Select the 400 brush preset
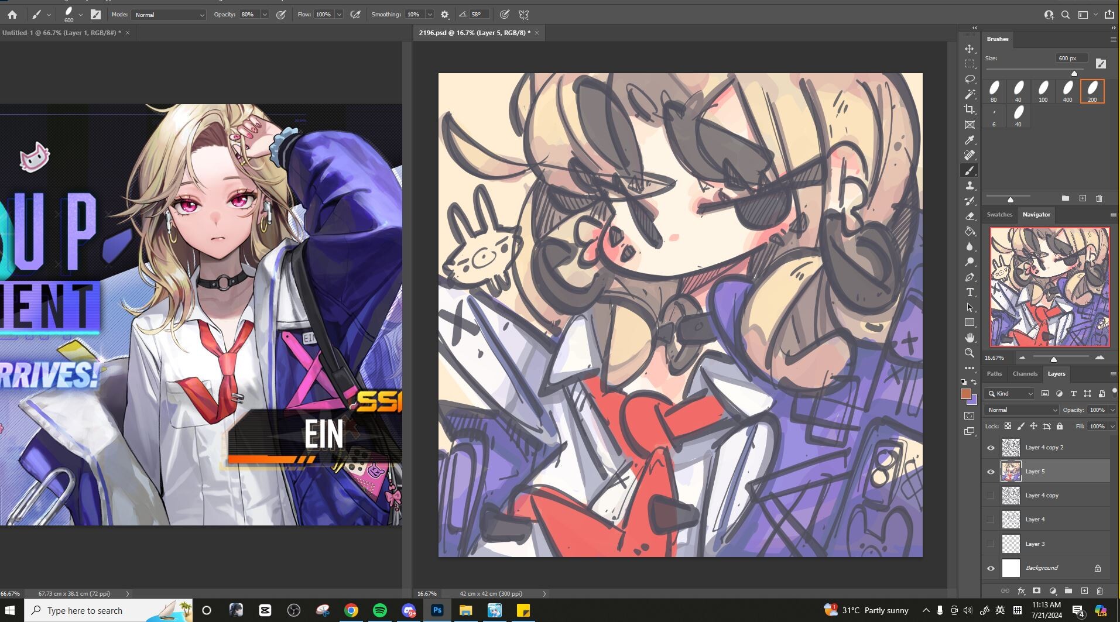This screenshot has height=622, width=1120. click(x=1067, y=91)
